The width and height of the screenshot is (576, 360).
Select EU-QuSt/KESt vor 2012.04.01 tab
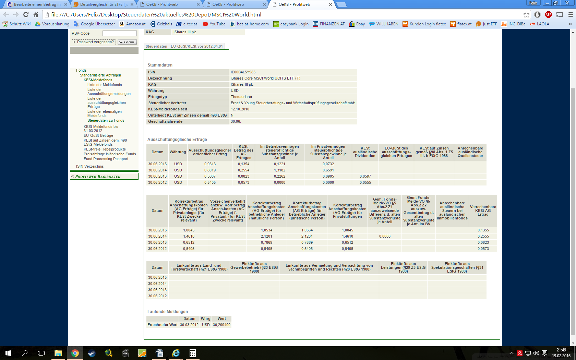coord(197,46)
